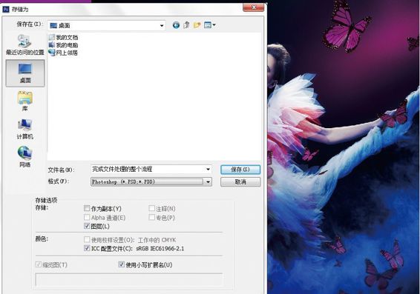The width and height of the screenshot is (420, 294).
Task: Toggle the 注释(N) checkbox
Action: coord(151,208)
